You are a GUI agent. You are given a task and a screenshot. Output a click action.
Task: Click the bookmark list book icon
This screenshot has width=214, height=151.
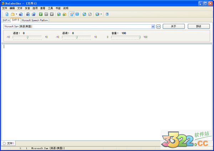97,14
